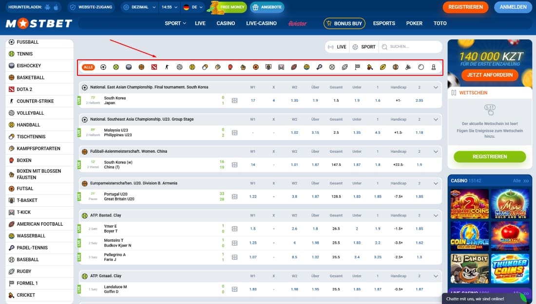Select the football icon in the sport filter bar
This screenshot has width=536, height=304.
coord(103,67)
